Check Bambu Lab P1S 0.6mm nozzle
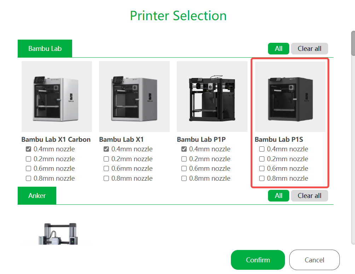 click(262, 169)
